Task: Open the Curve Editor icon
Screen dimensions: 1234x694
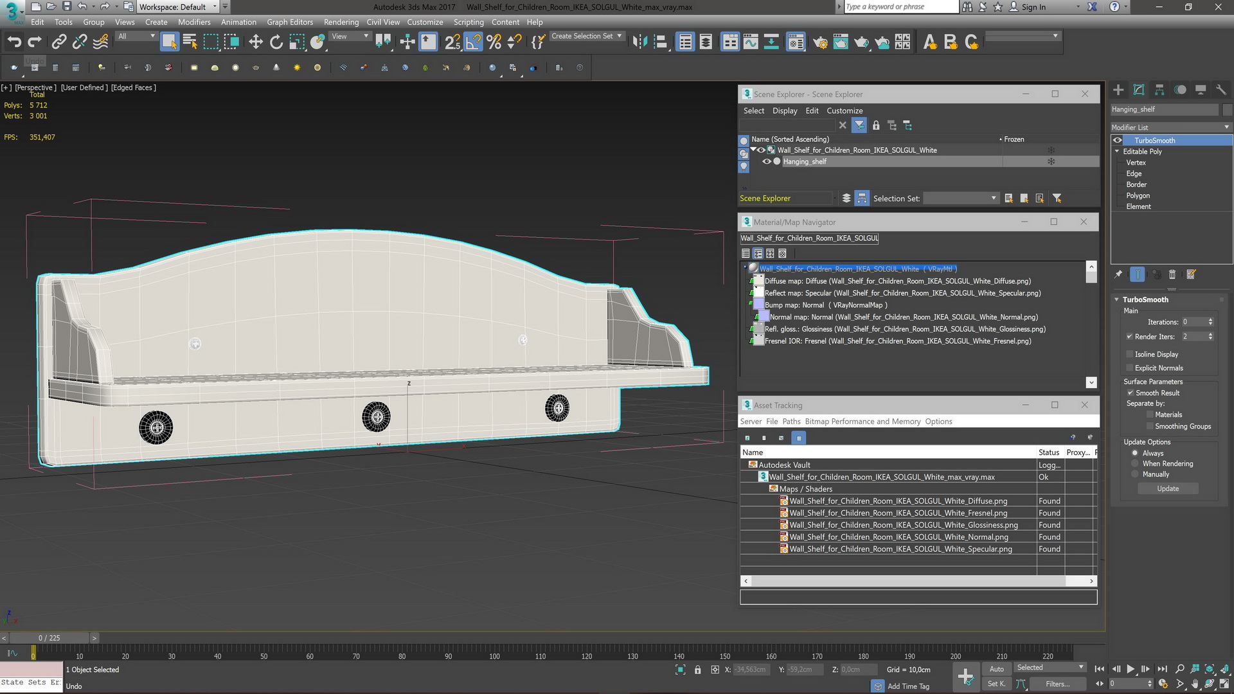Action: [x=751, y=42]
